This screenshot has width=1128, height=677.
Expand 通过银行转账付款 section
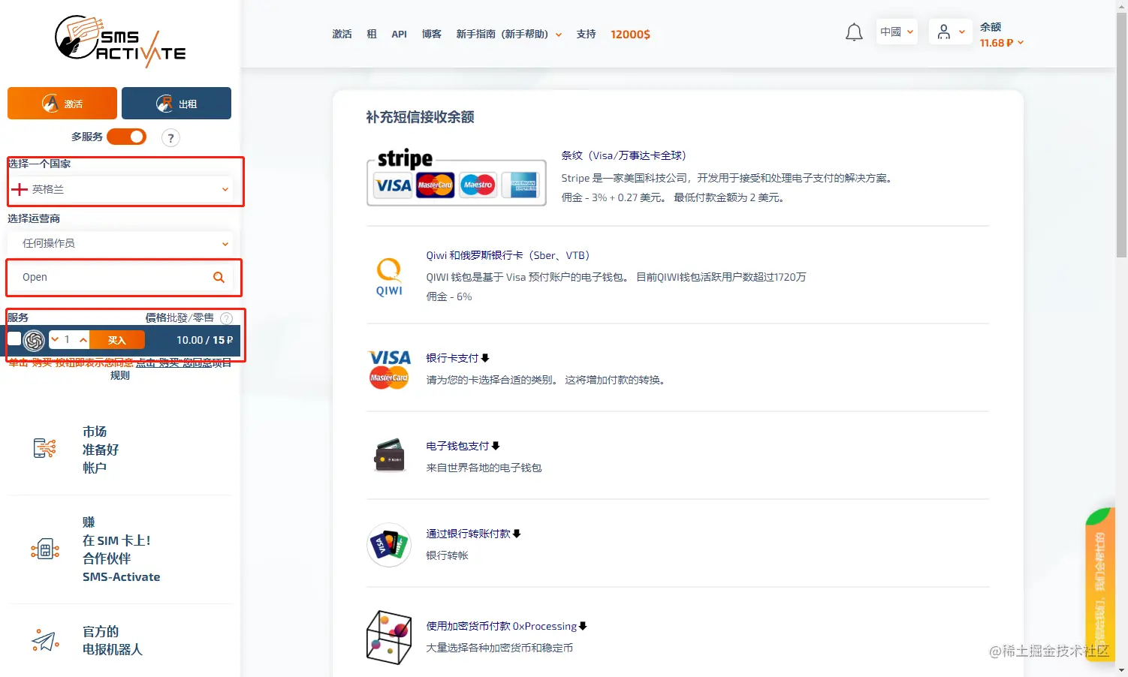473,534
